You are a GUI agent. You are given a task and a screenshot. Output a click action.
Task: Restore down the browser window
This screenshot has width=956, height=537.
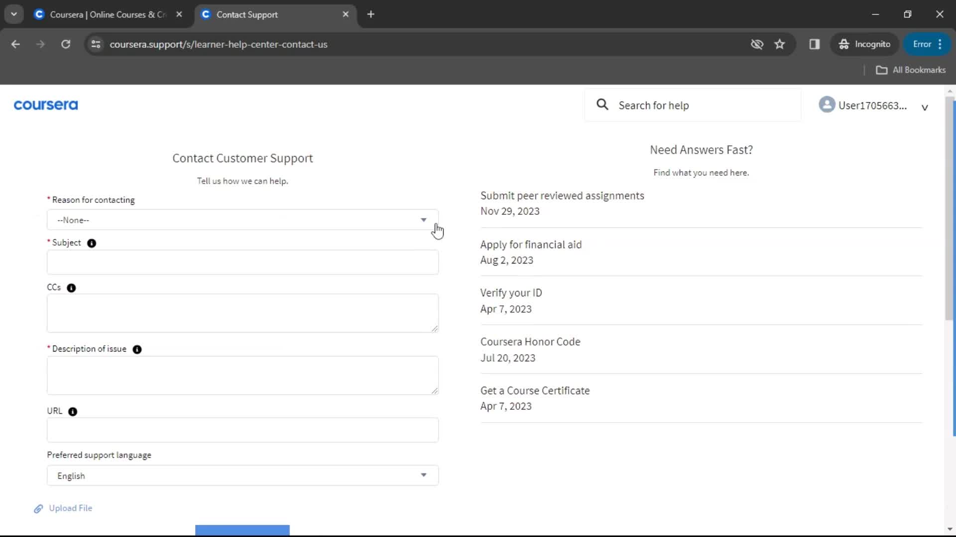907,14
